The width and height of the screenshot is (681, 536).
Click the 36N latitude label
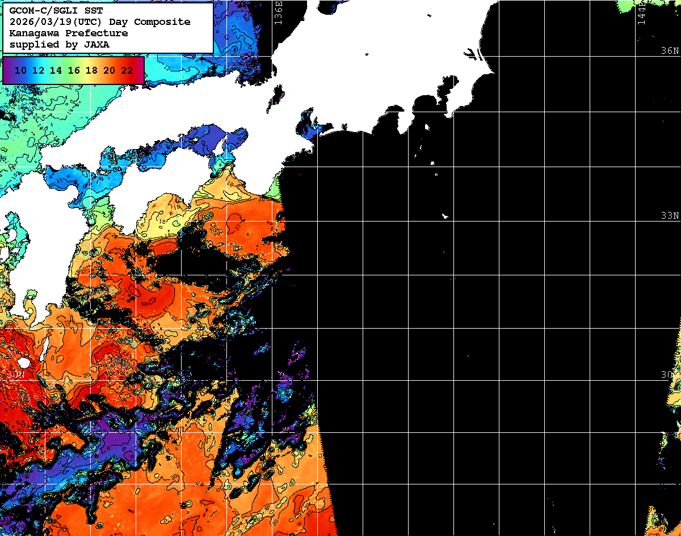[x=670, y=51]
